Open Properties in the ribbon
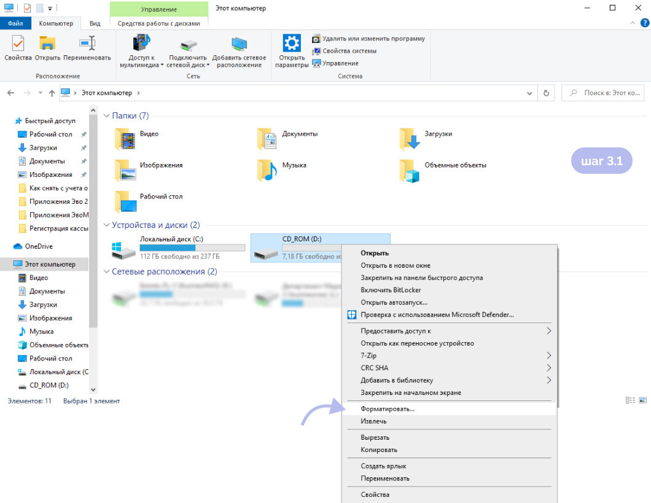The height and width of the screenshot is (503, 651). (x=18, y=48)
